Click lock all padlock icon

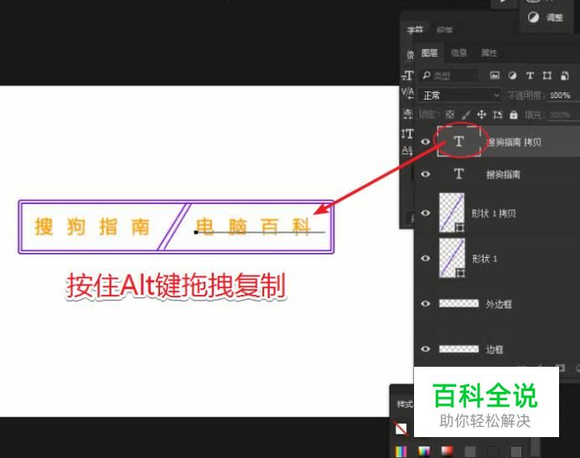point(514,115)
